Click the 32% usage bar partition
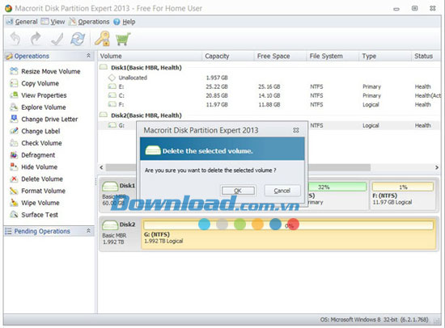This screenshot has width=445, height=328. coord(337,187)
